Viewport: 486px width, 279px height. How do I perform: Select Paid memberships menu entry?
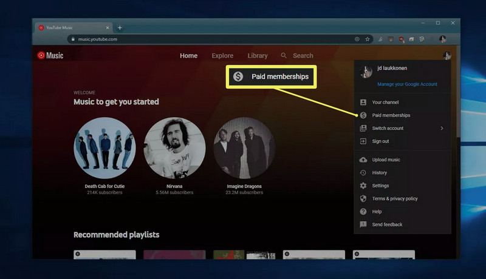(402, 115)
